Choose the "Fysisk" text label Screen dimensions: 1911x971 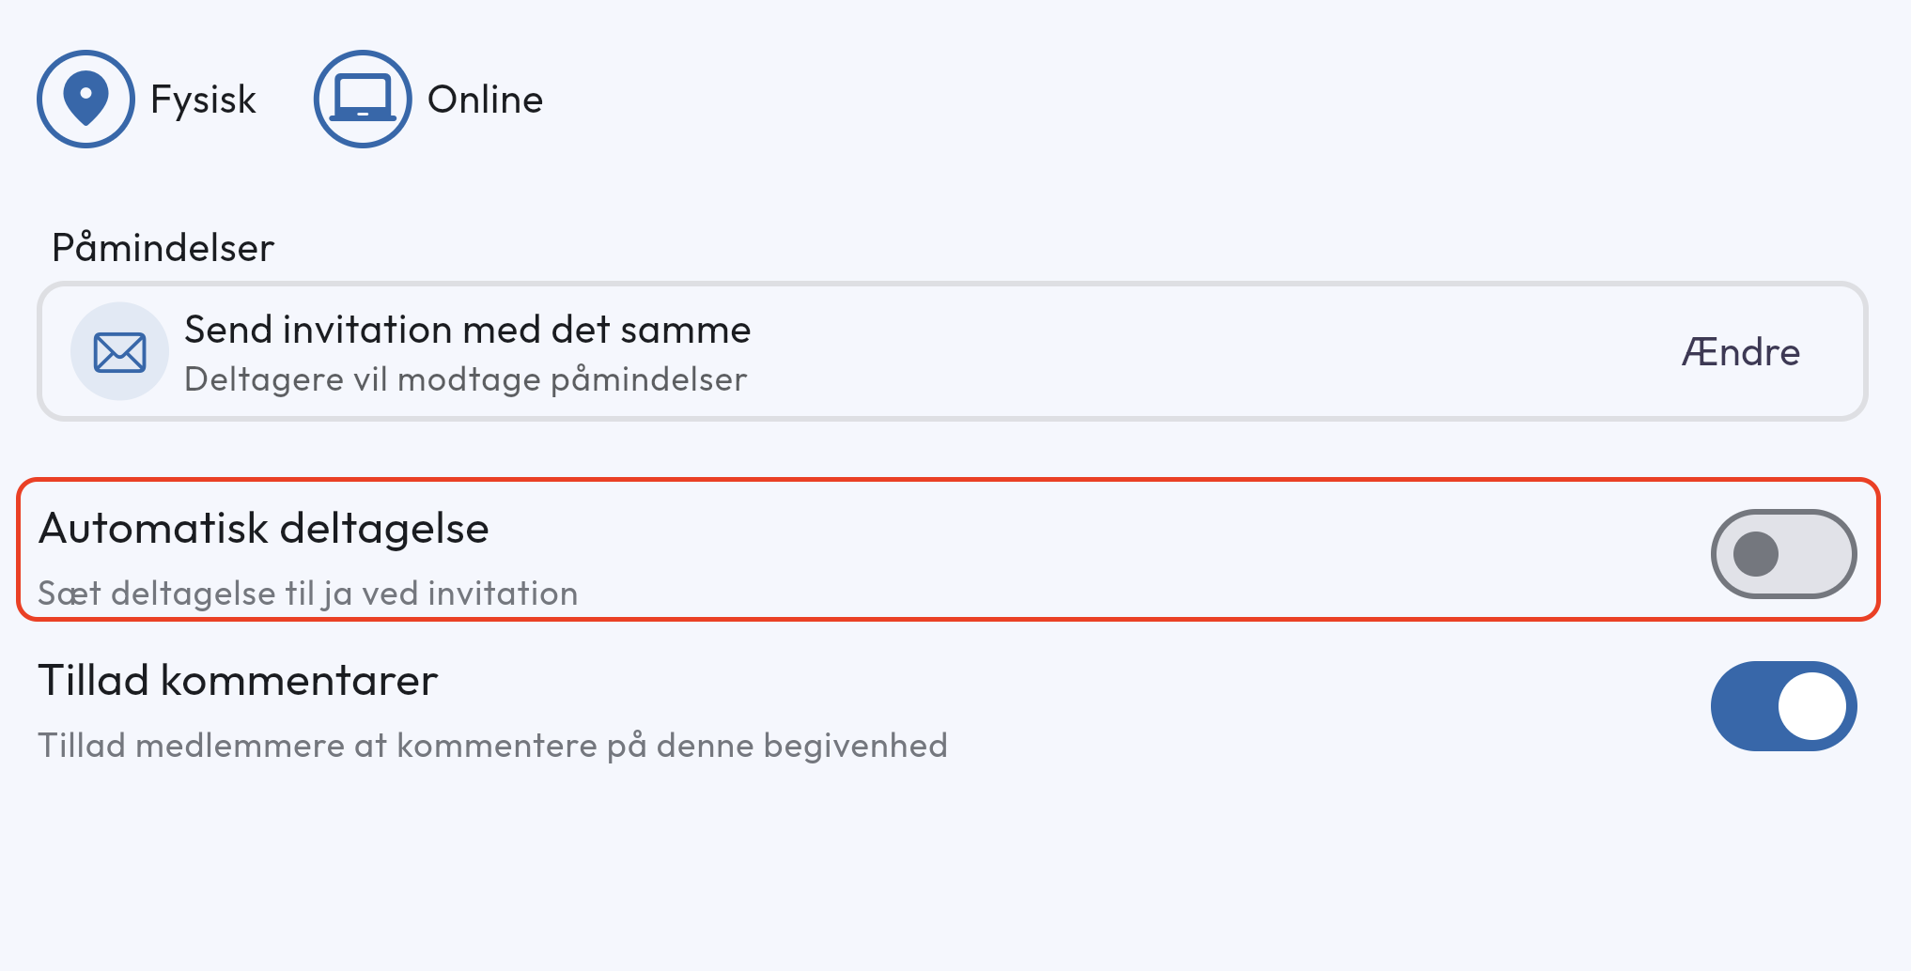[203, 100]
